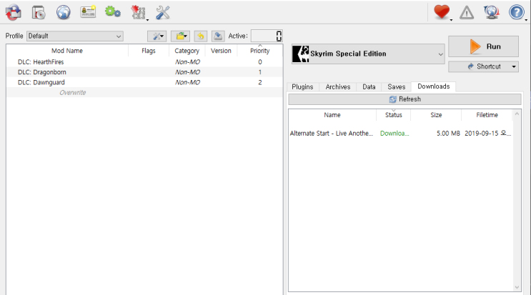
Task: Open the Executables gears icon
Action: click(x=113, y=12)
